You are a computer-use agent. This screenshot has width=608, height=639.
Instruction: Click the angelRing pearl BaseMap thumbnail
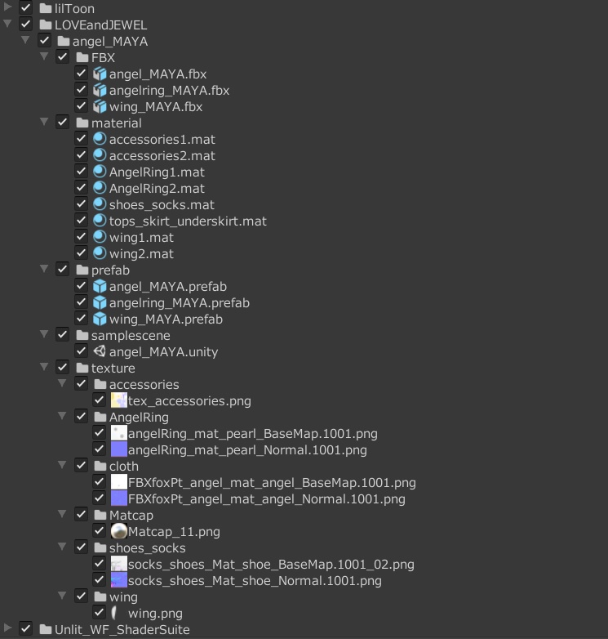[x=119, y=433]
